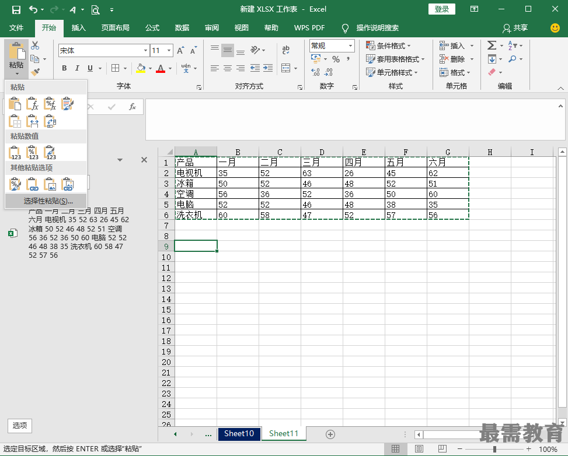Screen dimensions: 568x456
Task: Decrease font size with smaller A button
Action: [x=193, y=51]
